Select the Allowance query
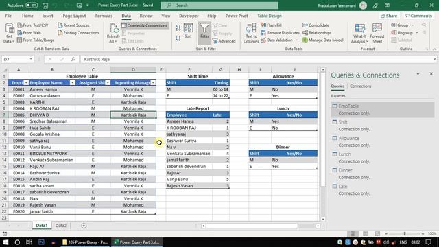 [383, 141]
